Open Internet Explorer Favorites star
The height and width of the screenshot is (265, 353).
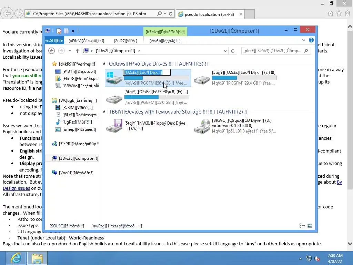(x=339, y=13)
